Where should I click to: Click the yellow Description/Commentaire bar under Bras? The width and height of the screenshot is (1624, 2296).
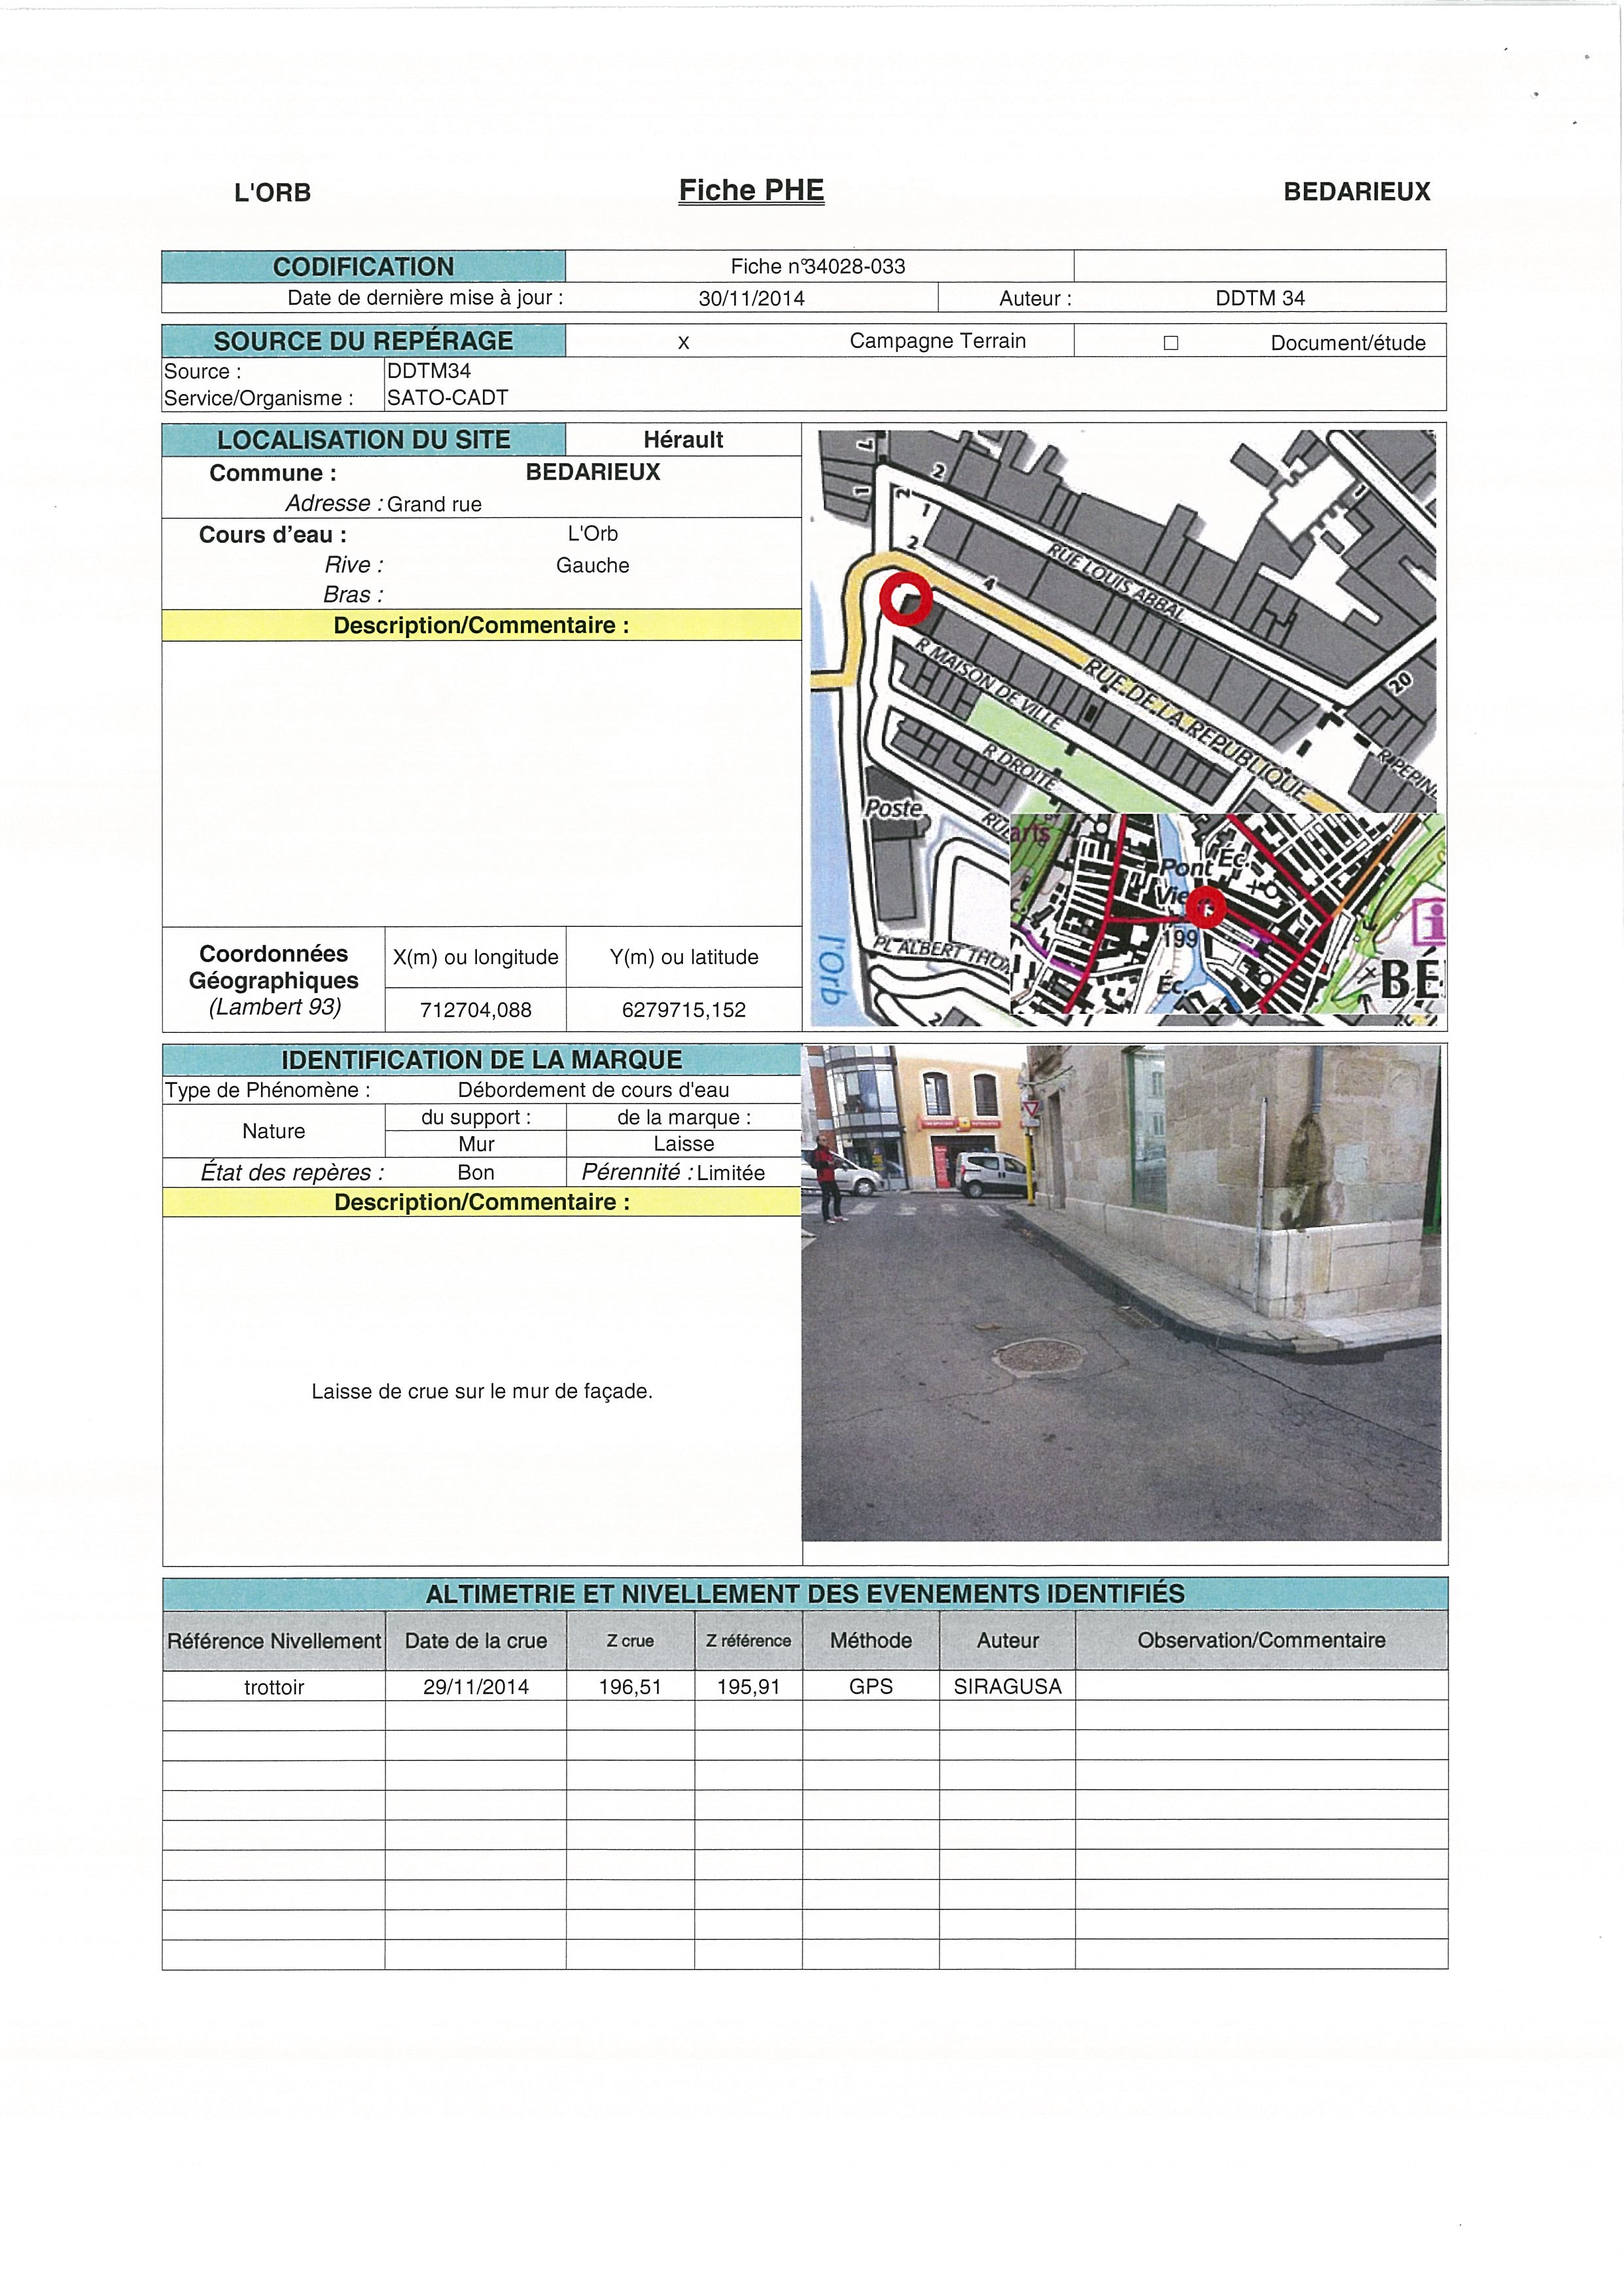pos(482,626)
